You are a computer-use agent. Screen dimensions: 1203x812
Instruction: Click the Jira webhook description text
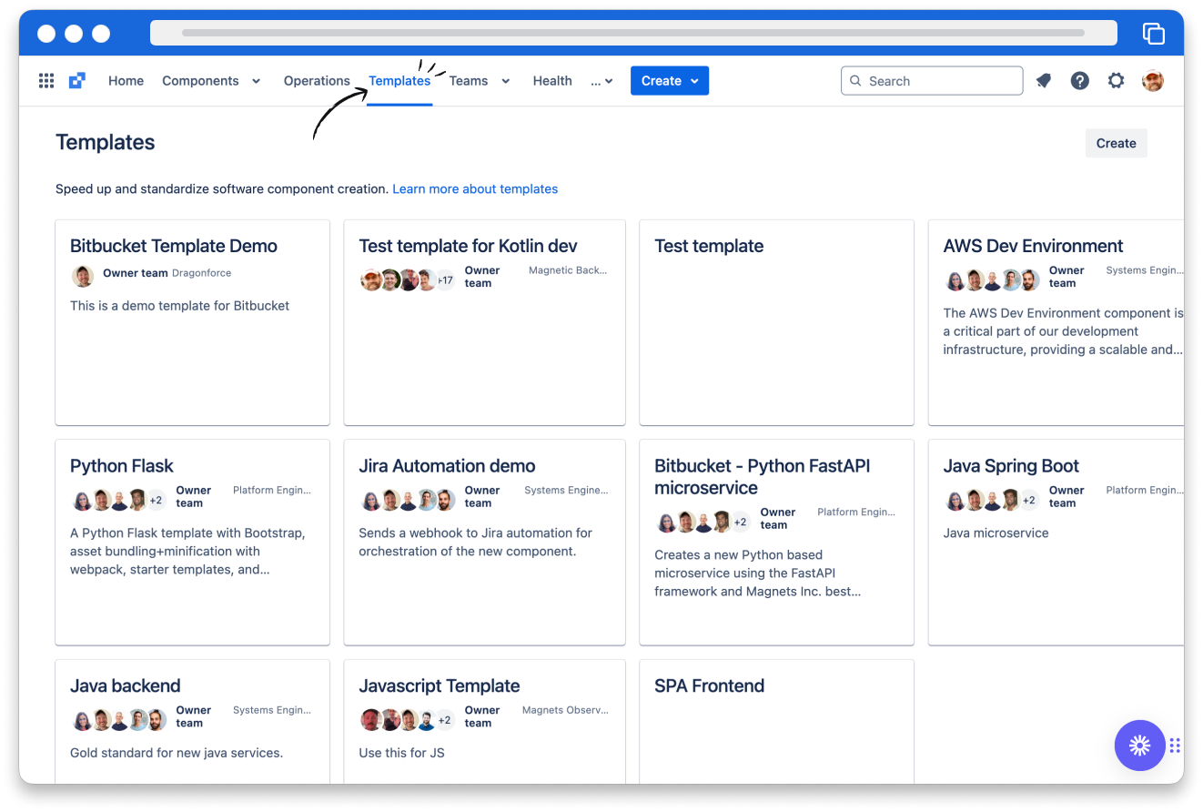475,542
